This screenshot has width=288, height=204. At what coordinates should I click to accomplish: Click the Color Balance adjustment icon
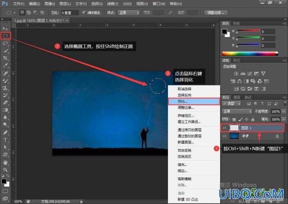(x=239, y=81)
